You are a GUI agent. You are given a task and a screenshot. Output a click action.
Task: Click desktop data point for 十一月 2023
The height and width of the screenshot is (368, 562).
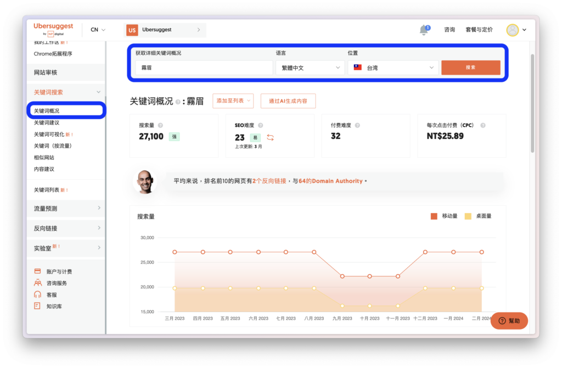(x=398, y=306)
